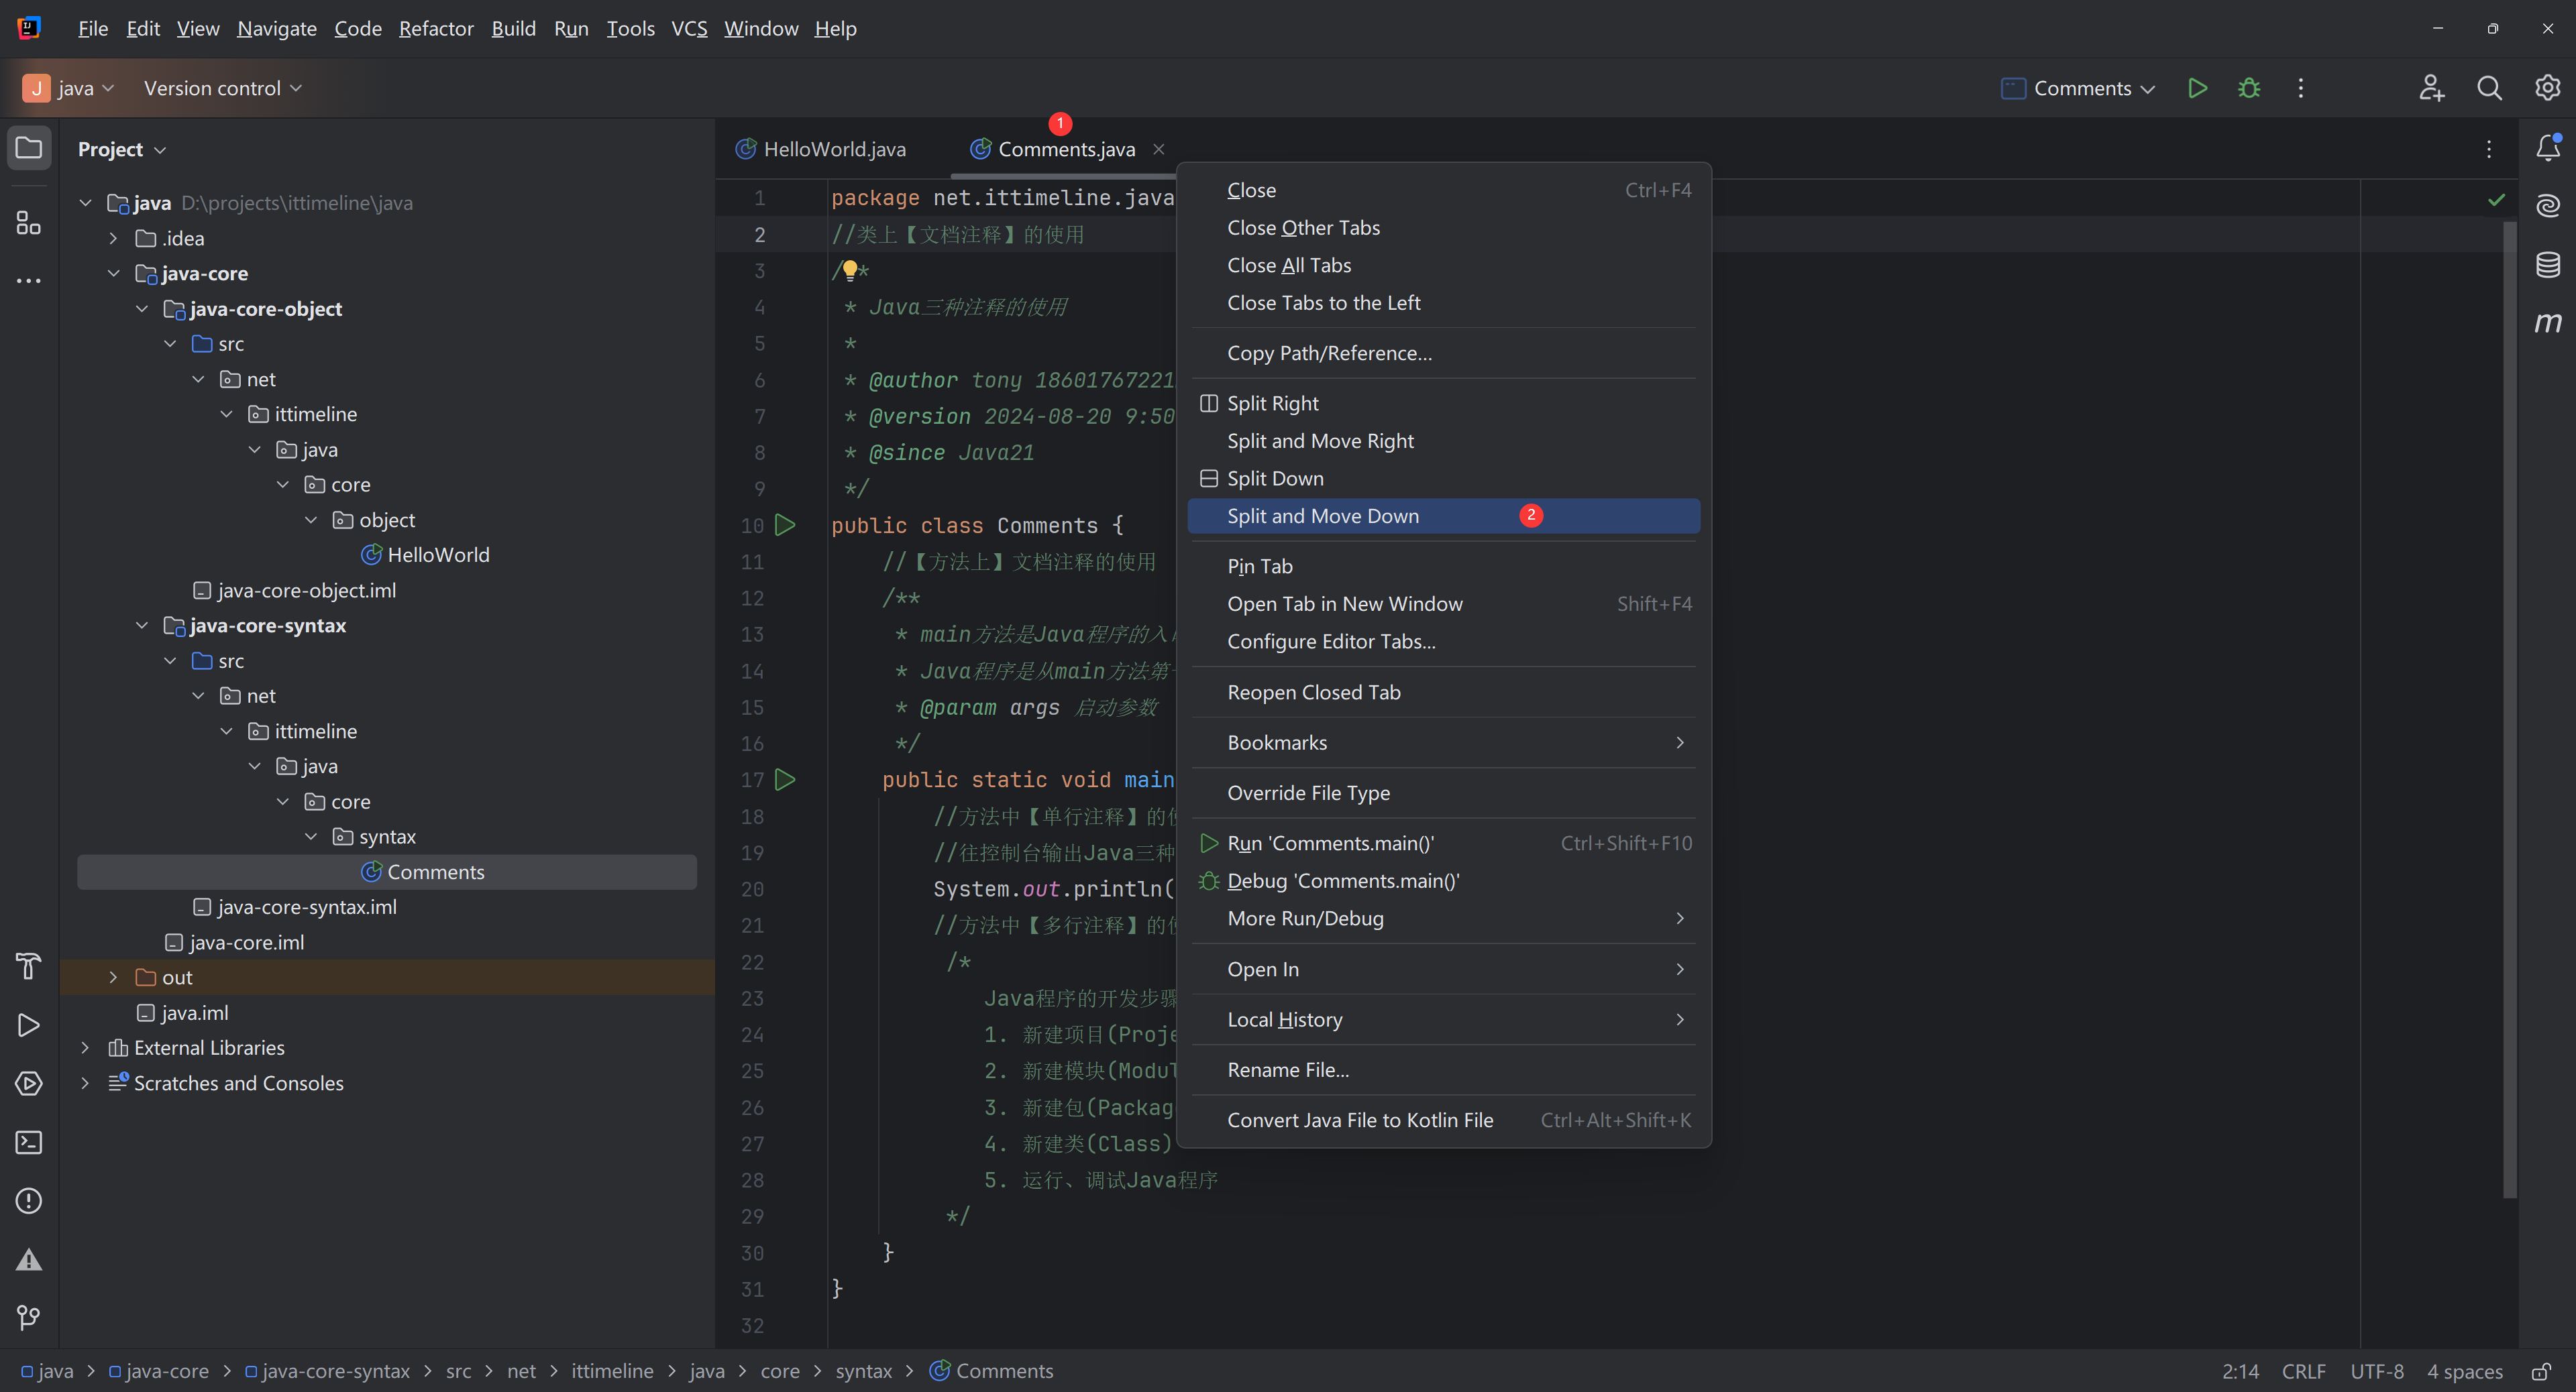2576x1392 pixels.
Task: Collapse the java-core-syntax module node
Action: pos(142,626)
